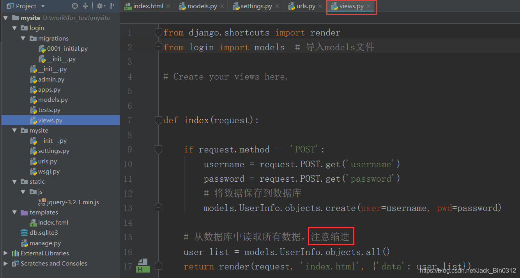
Task: Select the views.py editor tab
Action: tap(352, 6)
